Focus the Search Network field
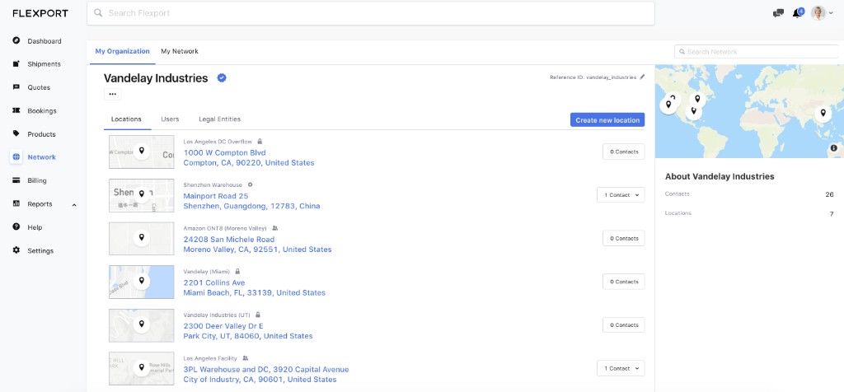Image resolution: width=844 pixels, height=392 pixels. [x=756, y=52]
